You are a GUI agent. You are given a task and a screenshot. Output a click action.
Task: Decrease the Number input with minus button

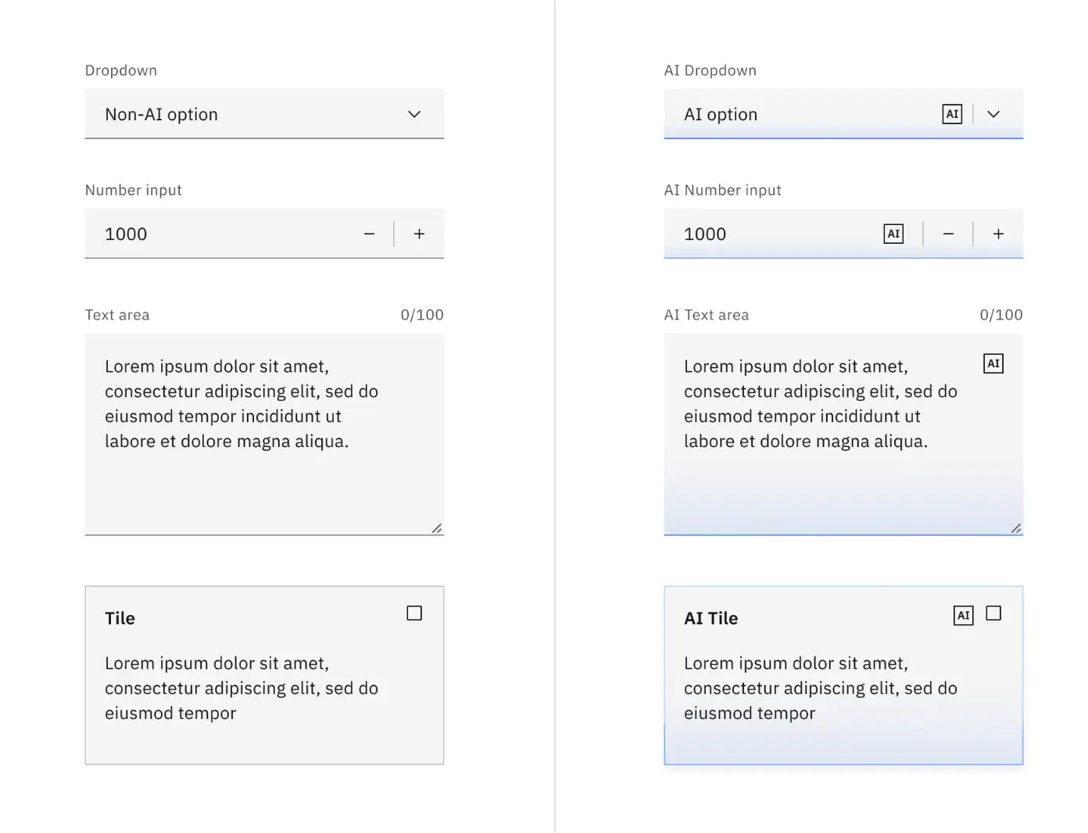pyautogui.click(x=369, y=234)
